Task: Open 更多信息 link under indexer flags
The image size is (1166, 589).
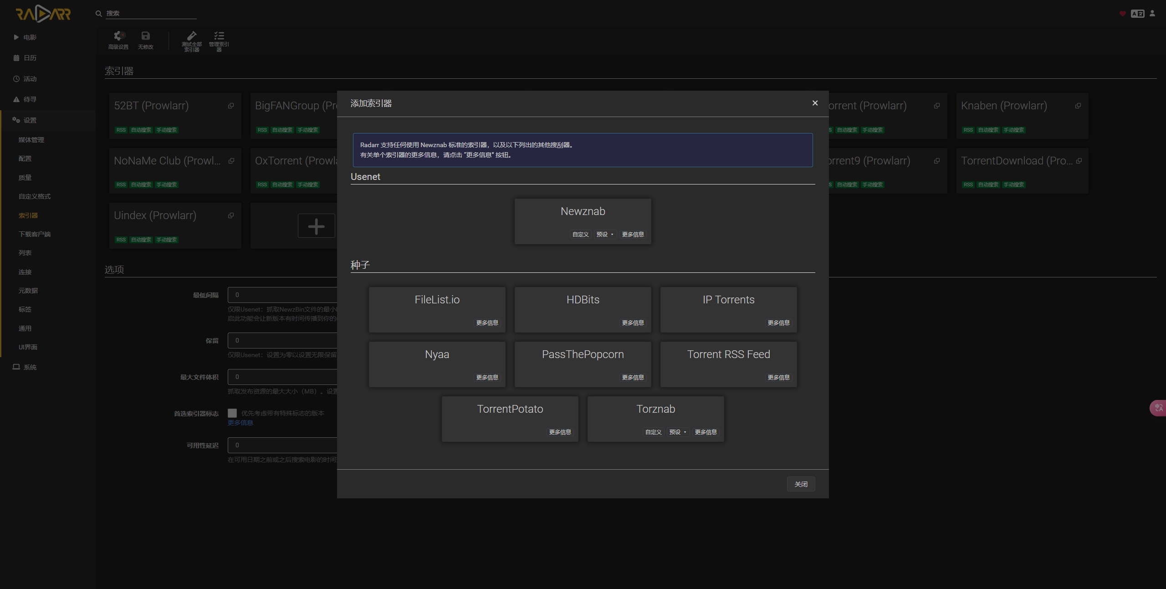Action: click(x=240, y=423)
